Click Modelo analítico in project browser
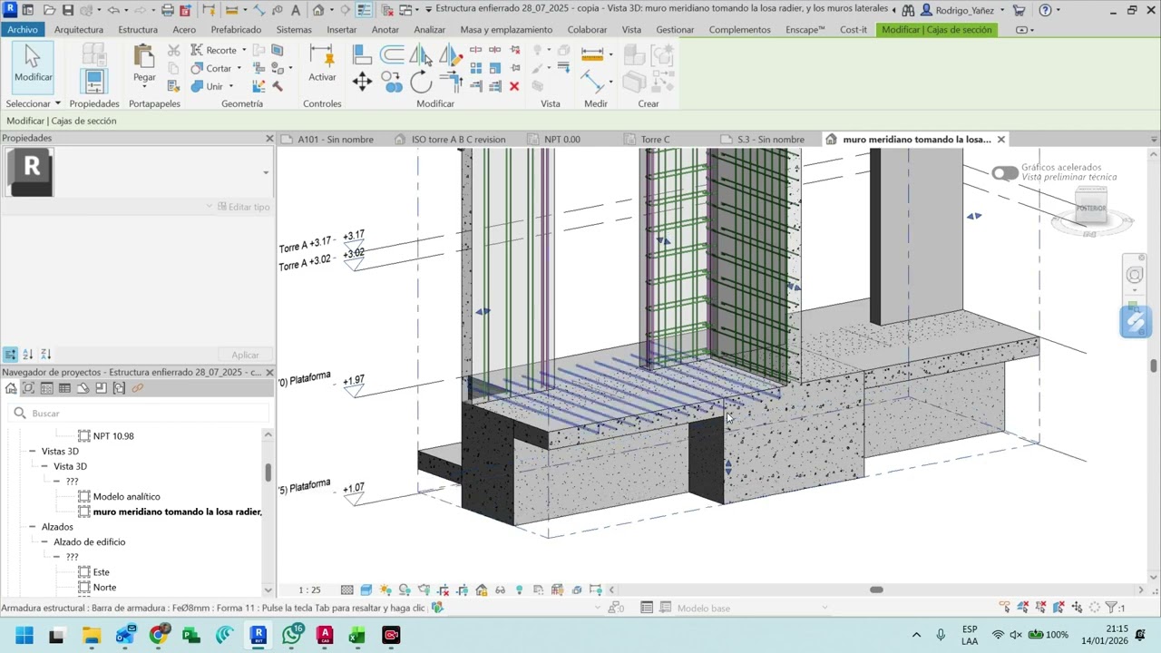The height and width of the screenshot is (653, 1161). [126, 497]
